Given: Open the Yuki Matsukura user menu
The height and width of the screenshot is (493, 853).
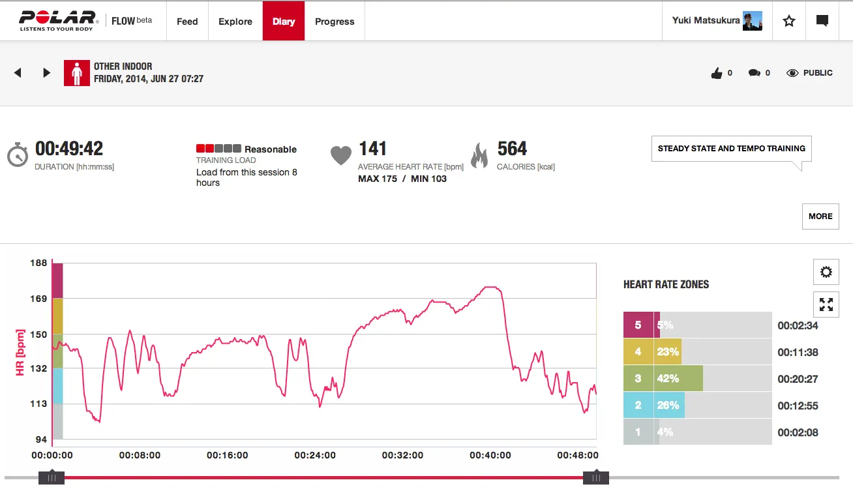Looking at the screenshot, I should click(x=717, y=21).
